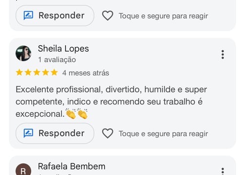Open Sheila Lopes review options menu
Image resolution: width=245 pixels, height=175 pixels.
click(x=223, y=54)
